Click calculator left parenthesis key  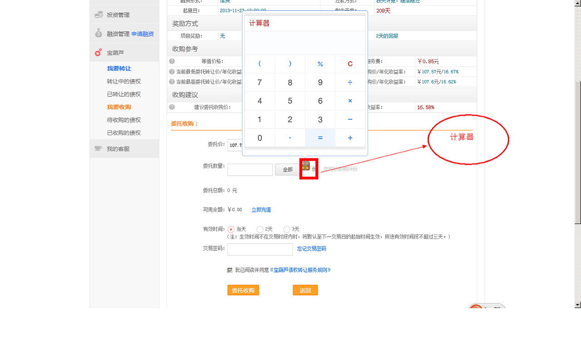(x=260, y=64)
